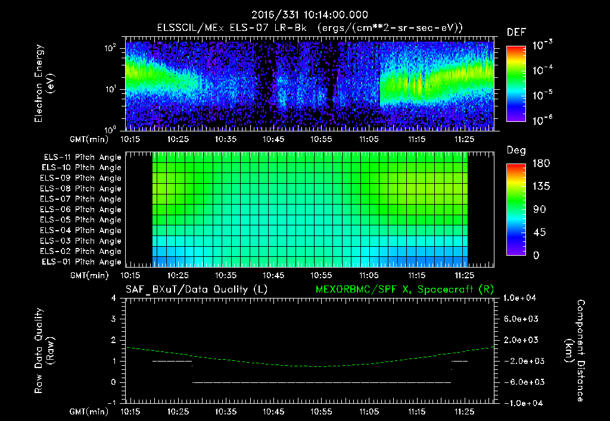The width and height of the screenshot is (610, 421).
Task: Select the ELS-07 Pitch Angle row label
Action: coord(80,199)
